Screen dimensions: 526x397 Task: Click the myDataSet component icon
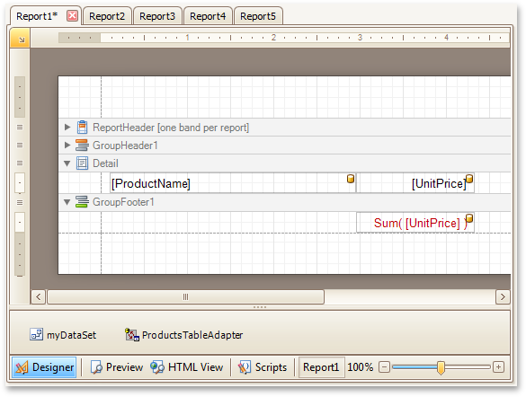point(36,334)
